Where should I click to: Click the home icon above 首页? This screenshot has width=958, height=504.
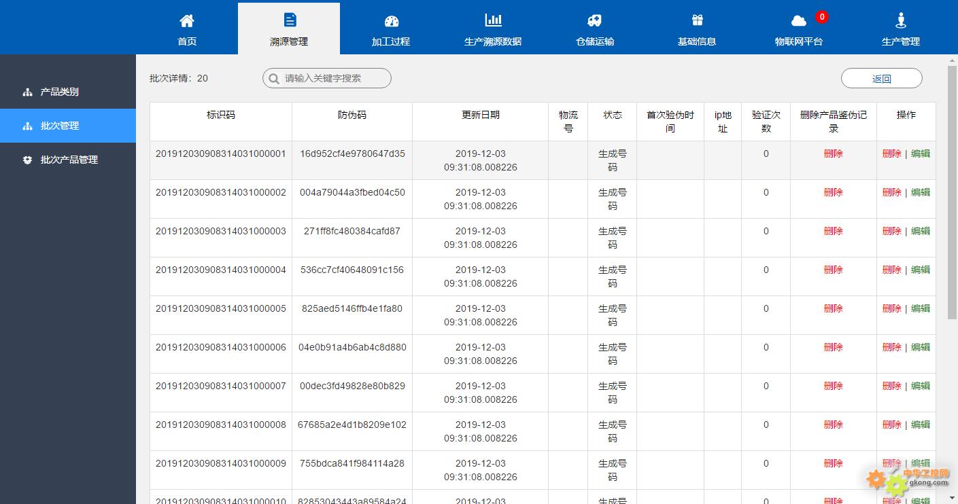coord(187,20)
